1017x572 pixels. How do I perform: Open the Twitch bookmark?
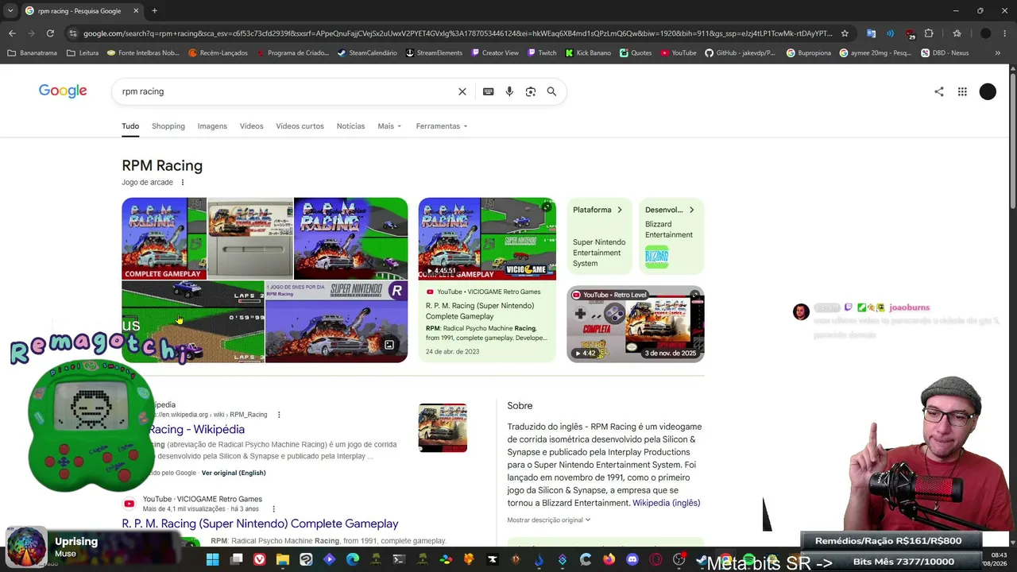542,53
